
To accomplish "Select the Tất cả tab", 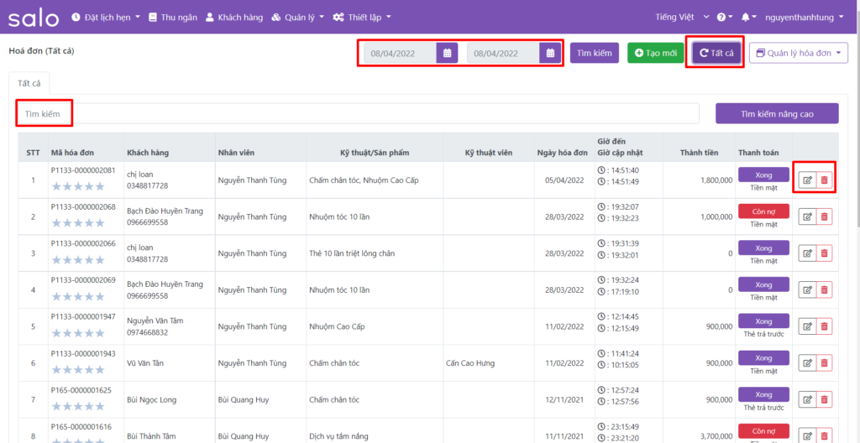I will (29, 84).
